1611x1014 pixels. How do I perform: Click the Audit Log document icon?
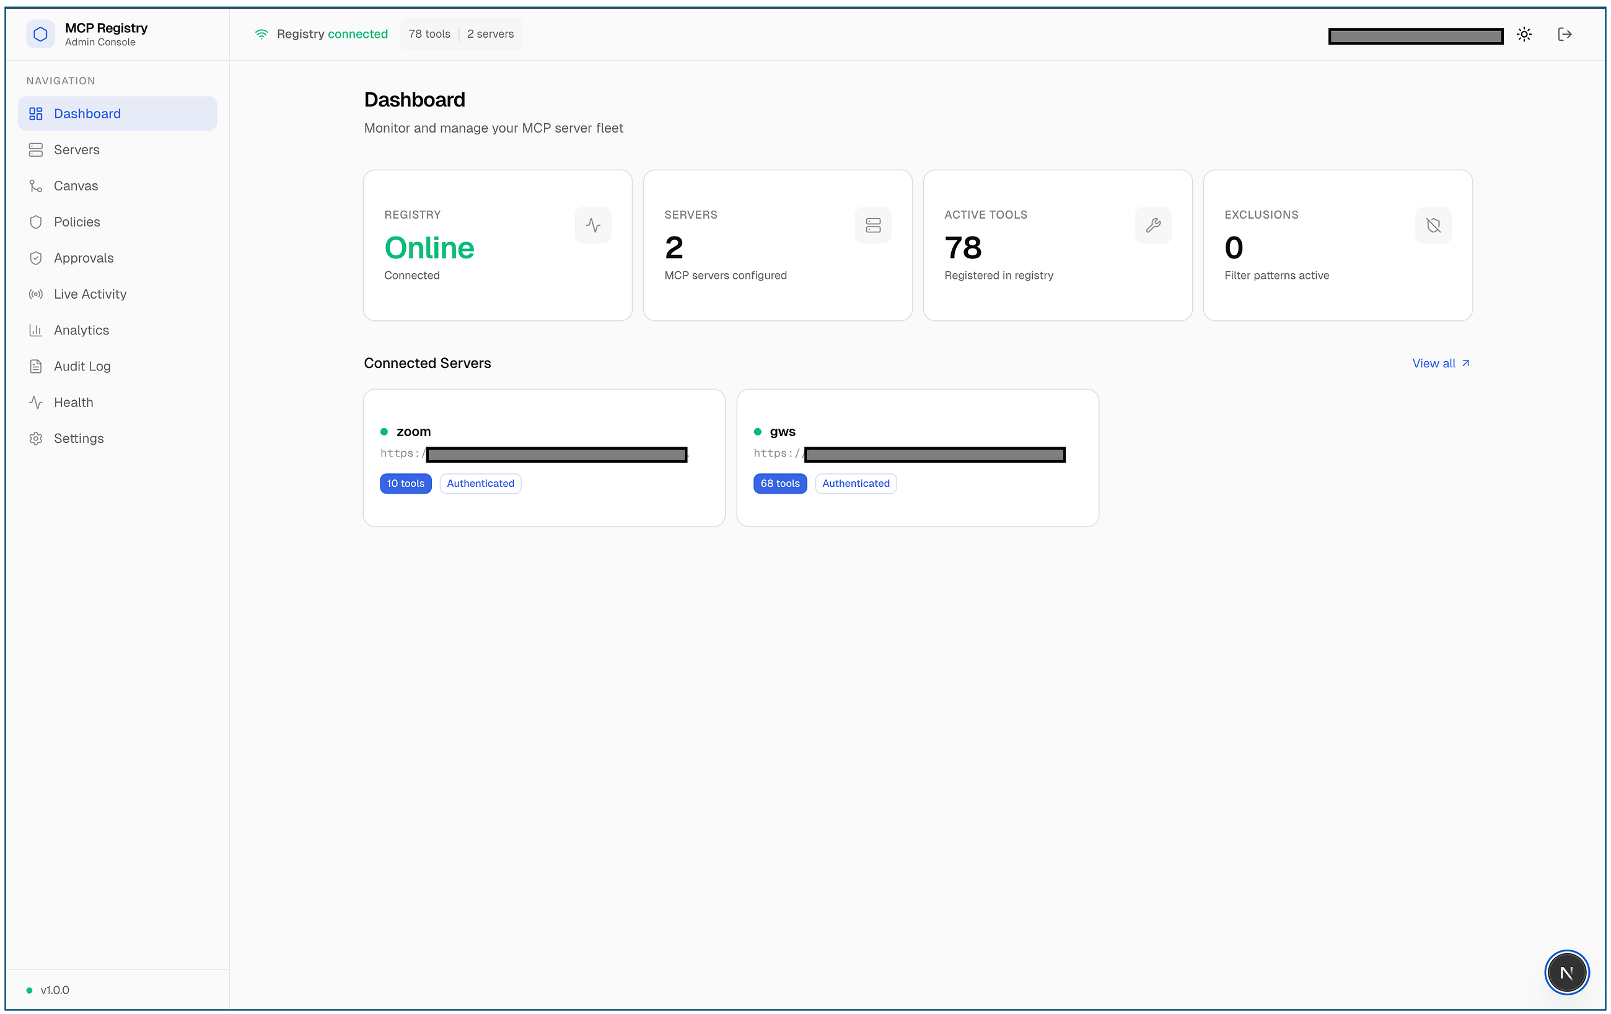pos(36,367)
